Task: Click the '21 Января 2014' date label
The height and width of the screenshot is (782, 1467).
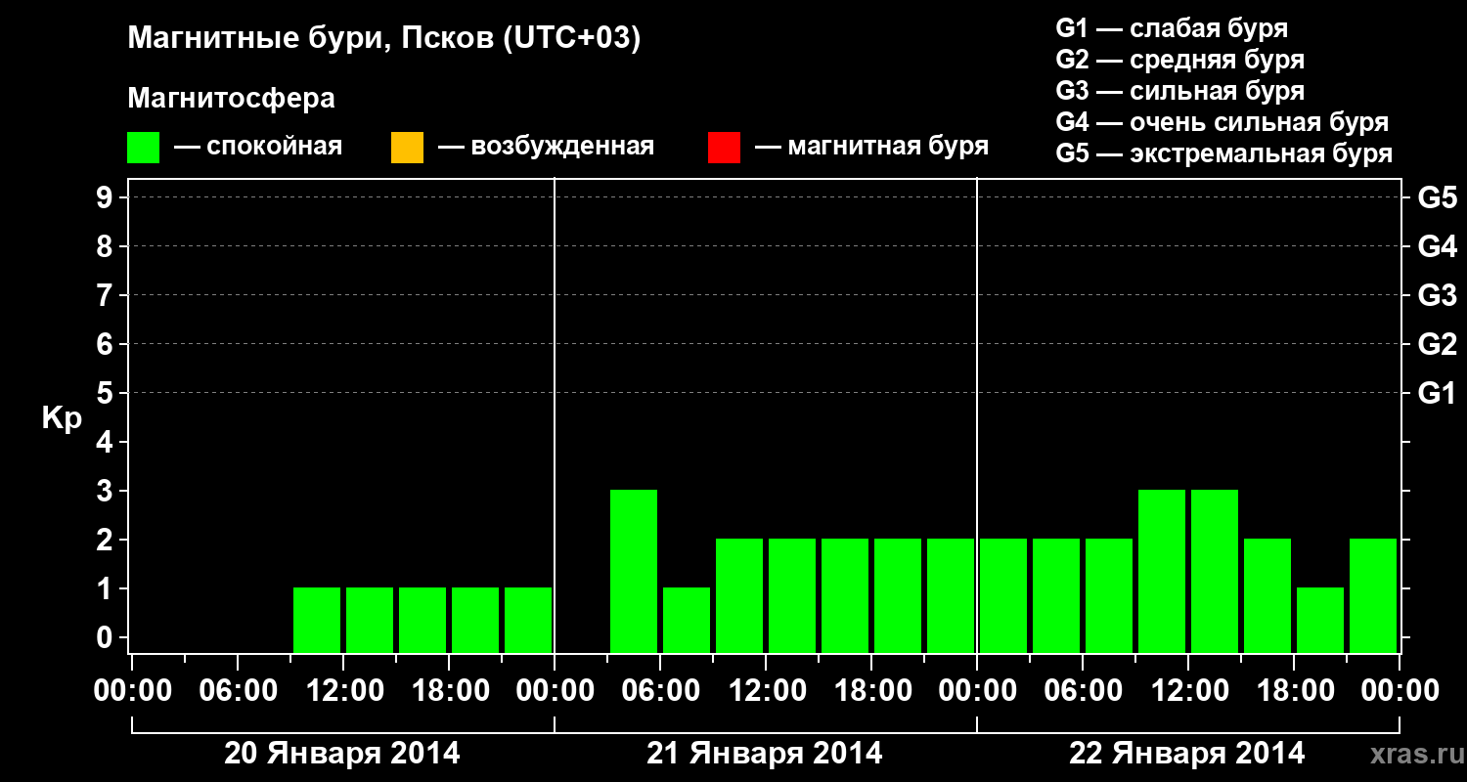Action: [765, 754]
